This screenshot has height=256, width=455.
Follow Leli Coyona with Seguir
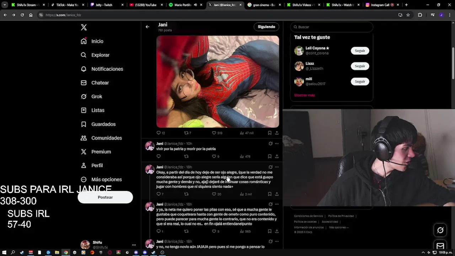click(x=360, y=51)
